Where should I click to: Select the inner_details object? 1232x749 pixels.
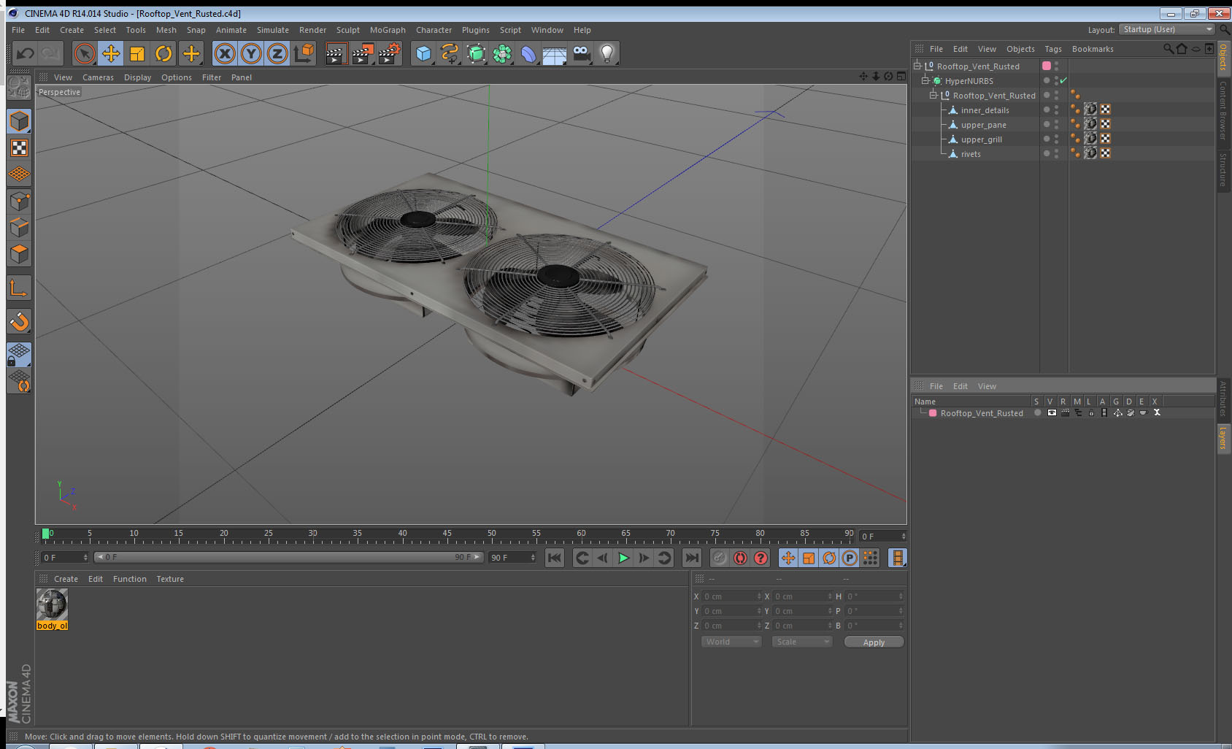point(985,110)
